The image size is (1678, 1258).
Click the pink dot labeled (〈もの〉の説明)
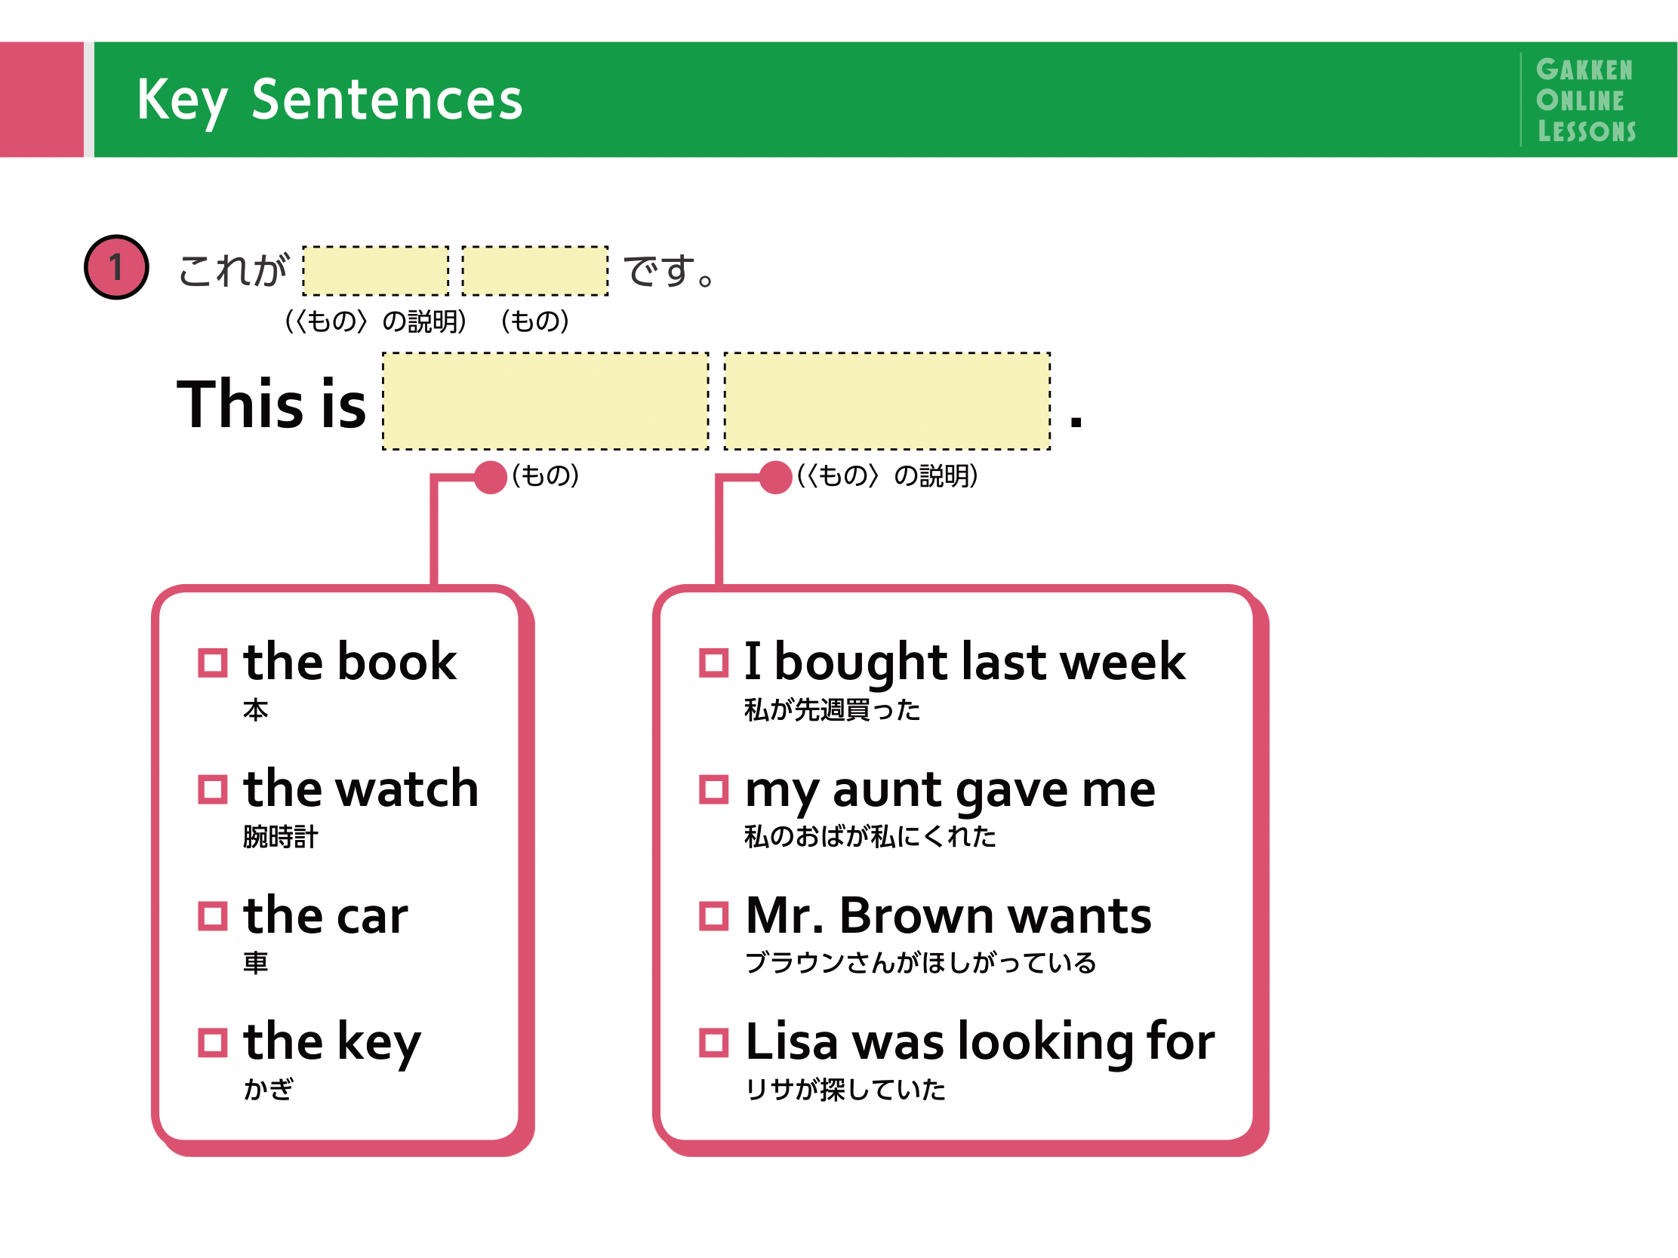(x=775, y=477)
